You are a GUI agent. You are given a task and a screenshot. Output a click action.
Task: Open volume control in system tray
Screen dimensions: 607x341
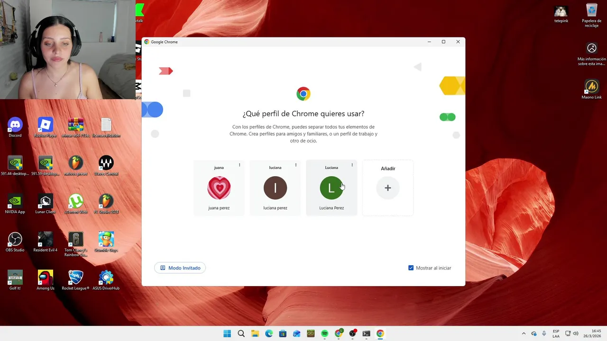[x=576, y=334]
